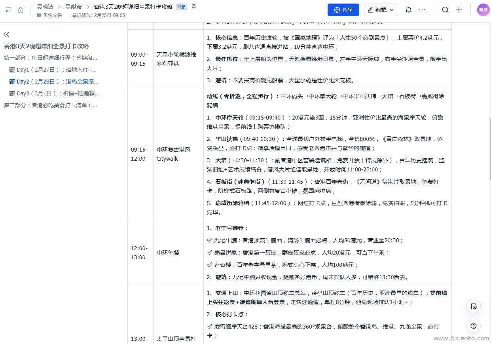Pin the document with pushpin icon

pyautogui.click(x=193, y=7)
